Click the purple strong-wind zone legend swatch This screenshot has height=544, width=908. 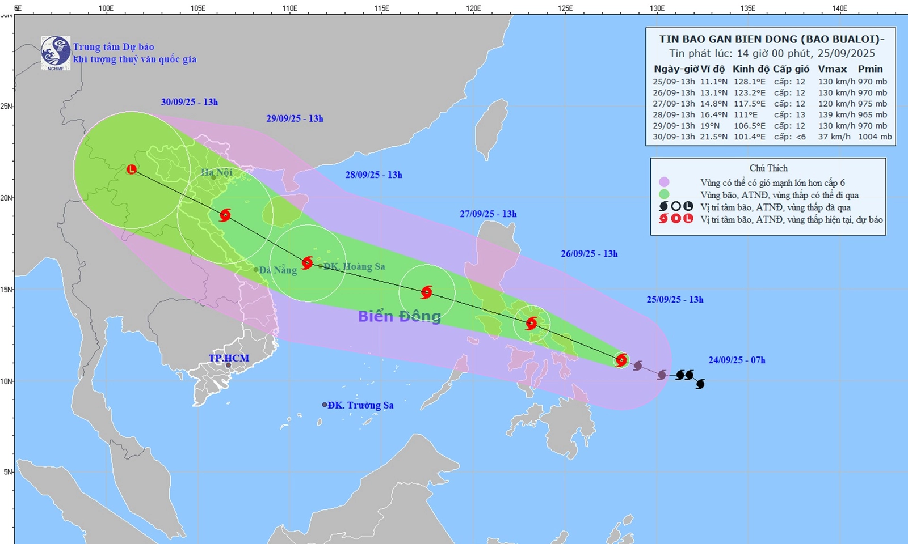[664, 182]
